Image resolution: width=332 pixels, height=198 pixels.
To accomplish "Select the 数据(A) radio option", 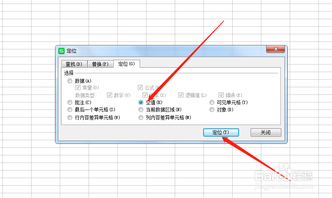I will (70, 81).
